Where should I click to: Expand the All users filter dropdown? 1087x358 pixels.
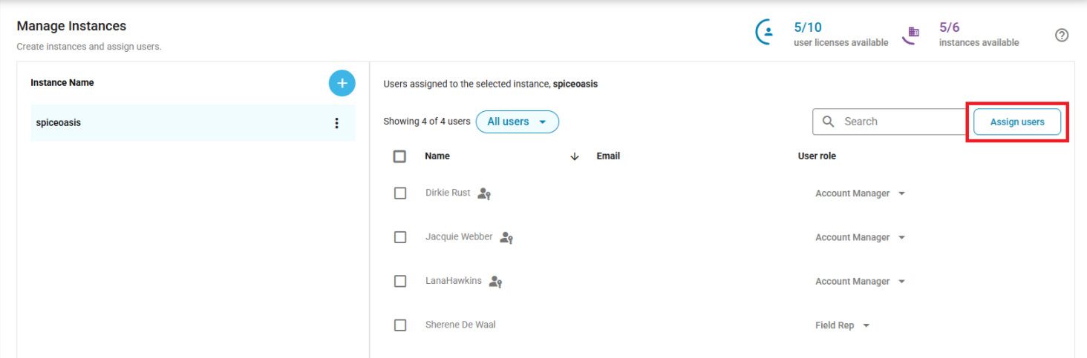[x=517, y=122]
